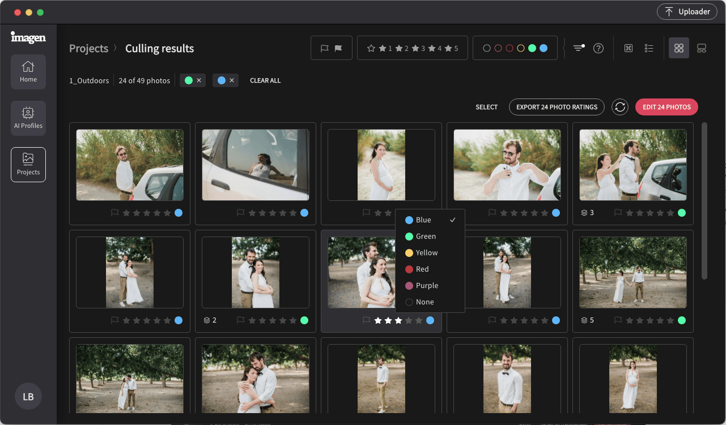Click the list view icon in the toolbar
Viewport: 726px width, 425px height.
[x=649, y=48]
